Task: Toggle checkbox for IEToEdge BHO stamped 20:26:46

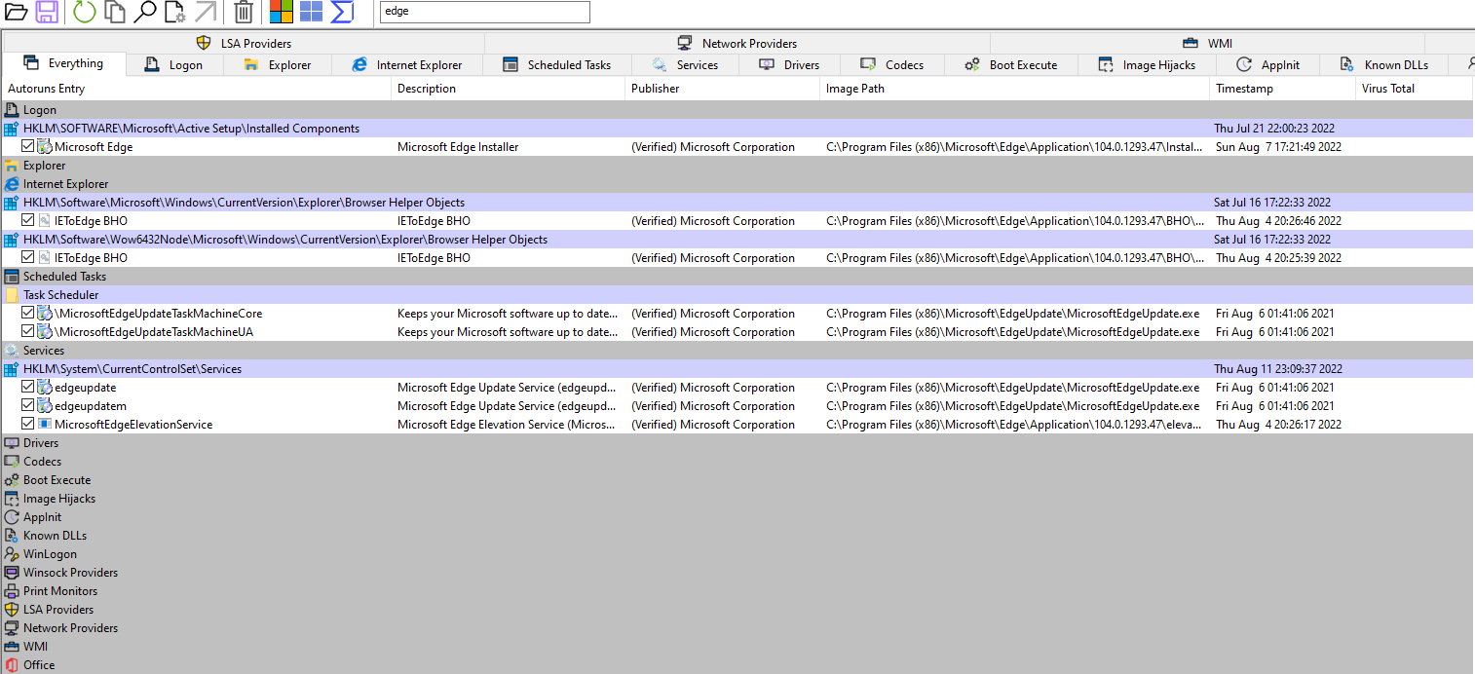Action: [27, 221]
